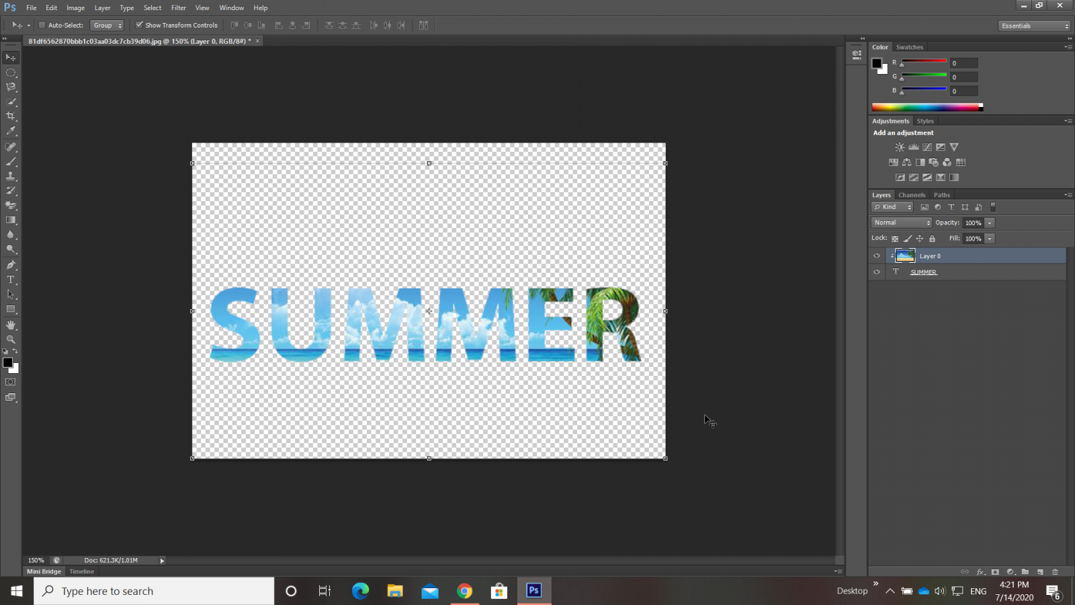The height and width of the screenshot is (605, 1075).
Task: Select the Hand tool
Action: [x=11, y=325]
